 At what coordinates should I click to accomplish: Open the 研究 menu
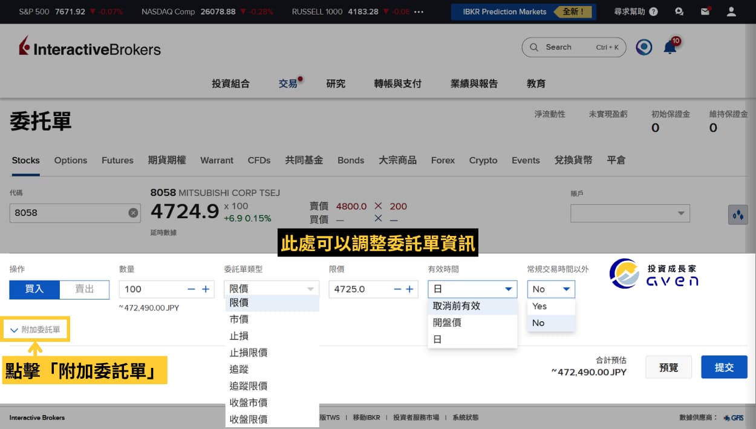(336, 84)
